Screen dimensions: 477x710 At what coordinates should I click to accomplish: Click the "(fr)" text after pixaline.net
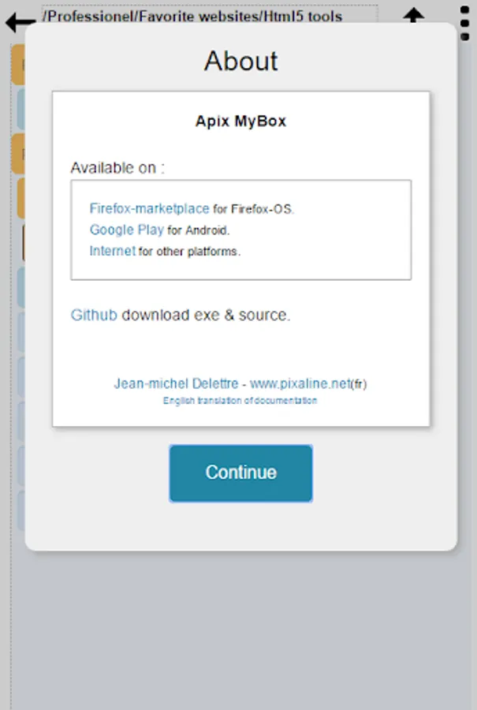[x=359, y=385]
